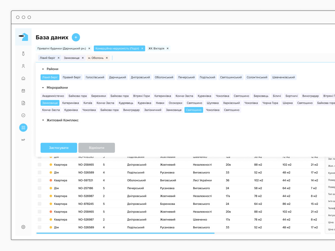335x251 pixels.
Task: Click the Печерський cell in table
Action: point(135,188)
